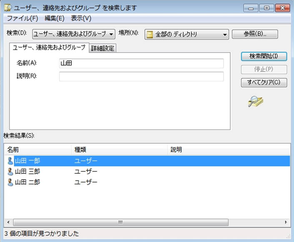Select result row 山田 三郎
Screen dimensions: 294x242
pos(147,171)
